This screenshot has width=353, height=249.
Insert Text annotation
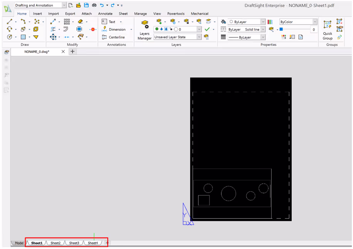tap(109, 22)
